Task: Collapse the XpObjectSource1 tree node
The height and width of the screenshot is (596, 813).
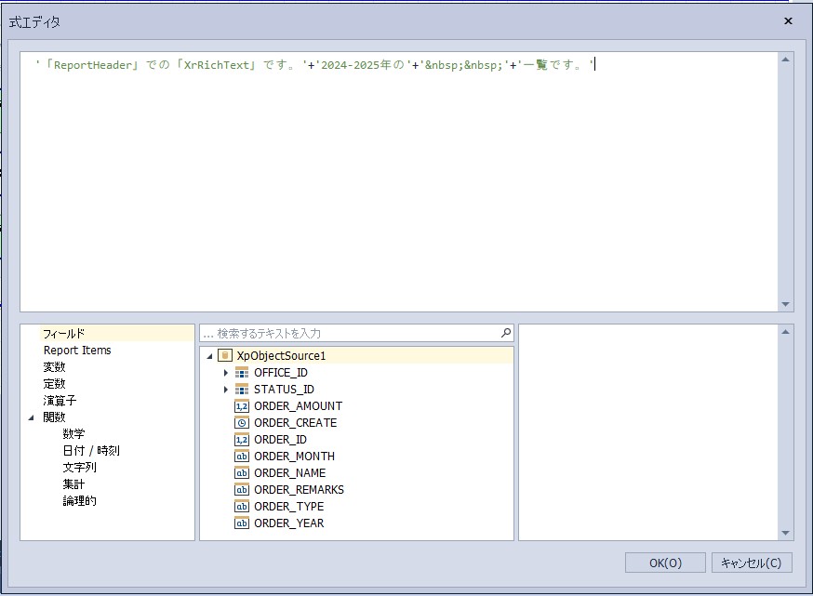Action: (x=209, y=356)
